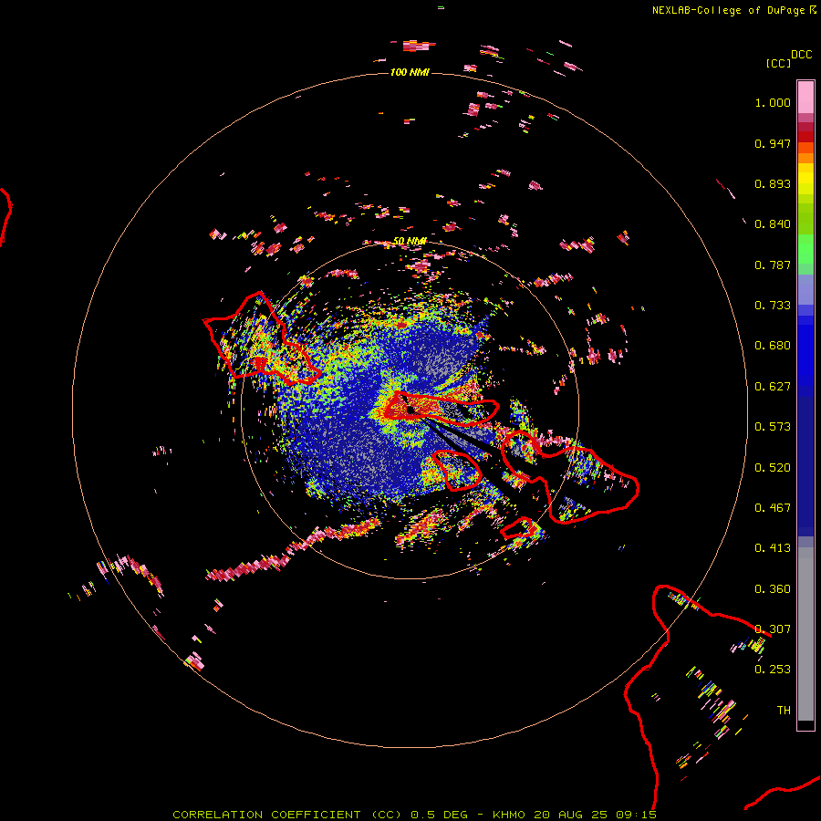
Task: Select the 0.467 scale value
Action: tap(773, 508)
